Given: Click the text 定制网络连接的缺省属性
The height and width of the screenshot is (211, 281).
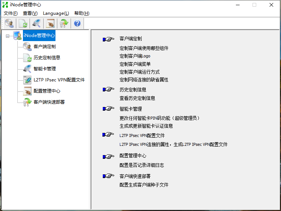Looking at the screenshot, I should (144, 80).
